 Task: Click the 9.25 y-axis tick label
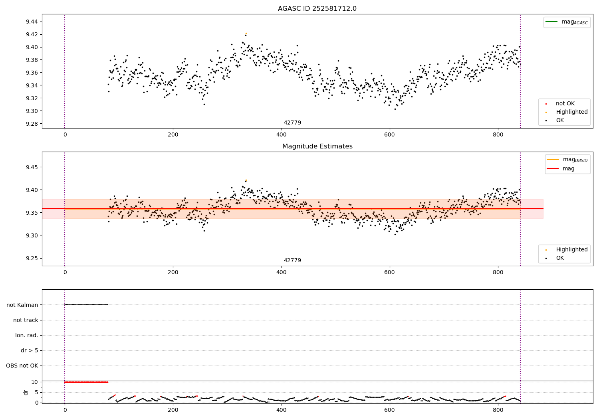click(31, 258)
